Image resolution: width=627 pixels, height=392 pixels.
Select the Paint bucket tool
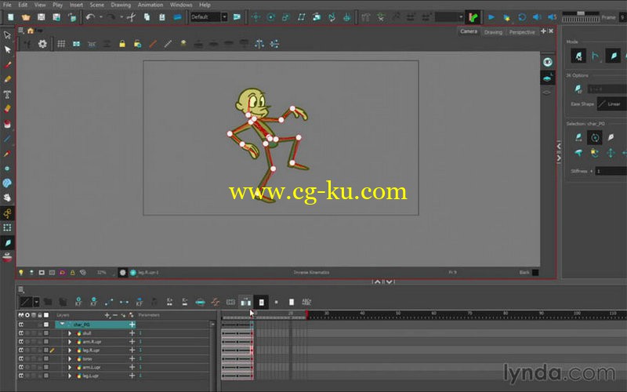[7, 124]
